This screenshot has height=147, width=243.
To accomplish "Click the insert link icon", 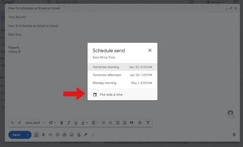I will click(x=50, y=135).
